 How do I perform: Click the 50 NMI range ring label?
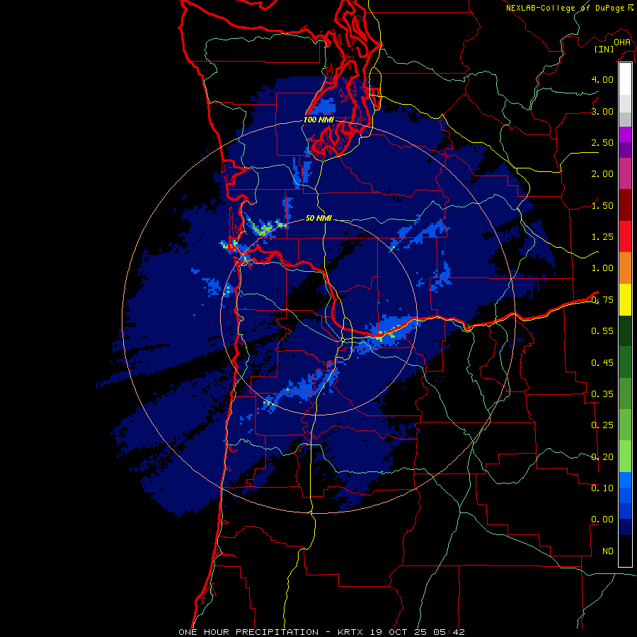click(x=318, y=218)
